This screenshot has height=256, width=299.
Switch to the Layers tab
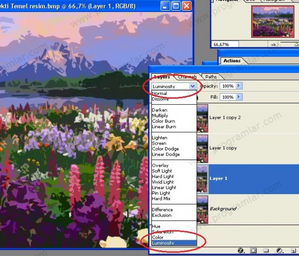[162, 77]
